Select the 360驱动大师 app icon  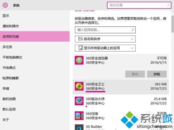pyautogui.click(x=79, y=101)
